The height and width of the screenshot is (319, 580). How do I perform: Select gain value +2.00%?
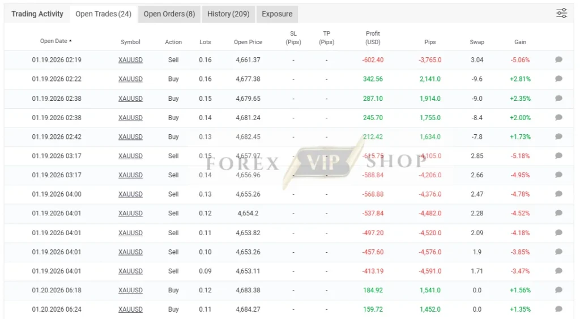520,118
